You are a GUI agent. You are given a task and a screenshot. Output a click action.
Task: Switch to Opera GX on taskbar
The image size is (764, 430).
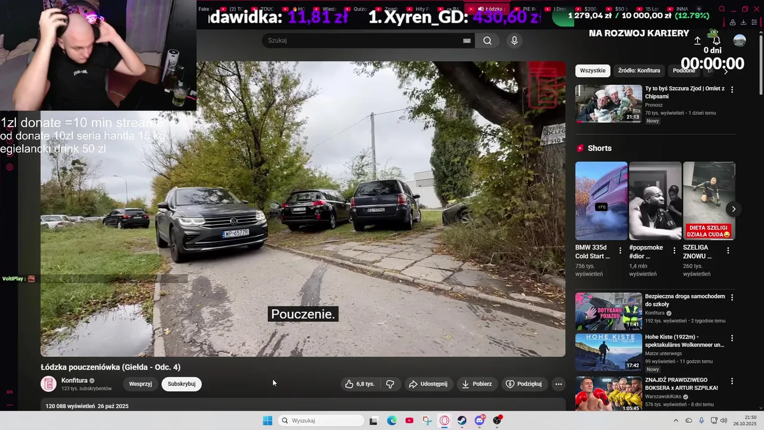pyautogui.click(x=445, y=420)
